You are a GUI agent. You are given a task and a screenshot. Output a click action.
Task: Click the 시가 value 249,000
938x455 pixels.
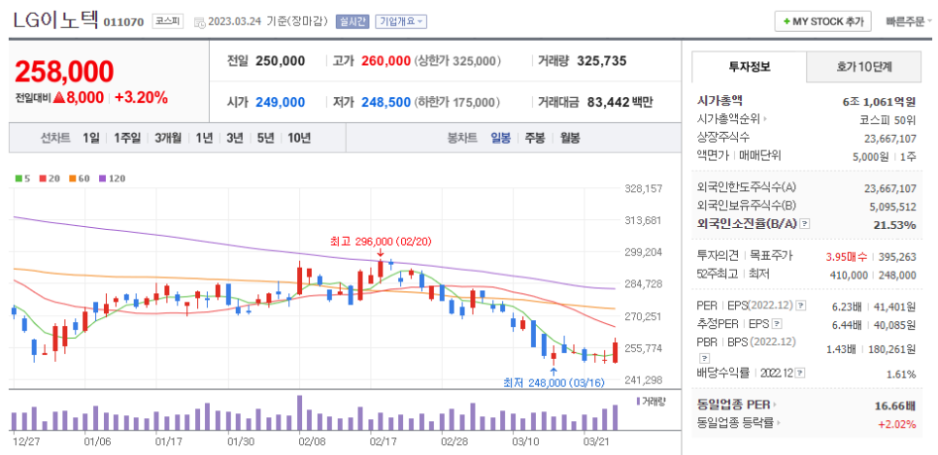pyautogui.click(x=280, y=102)
